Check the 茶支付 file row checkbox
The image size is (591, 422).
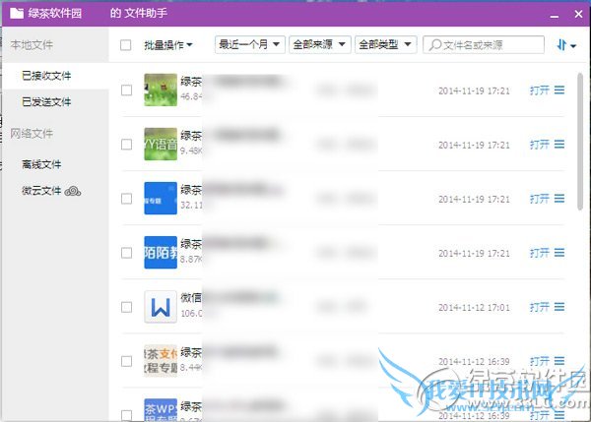click(127, 361)
